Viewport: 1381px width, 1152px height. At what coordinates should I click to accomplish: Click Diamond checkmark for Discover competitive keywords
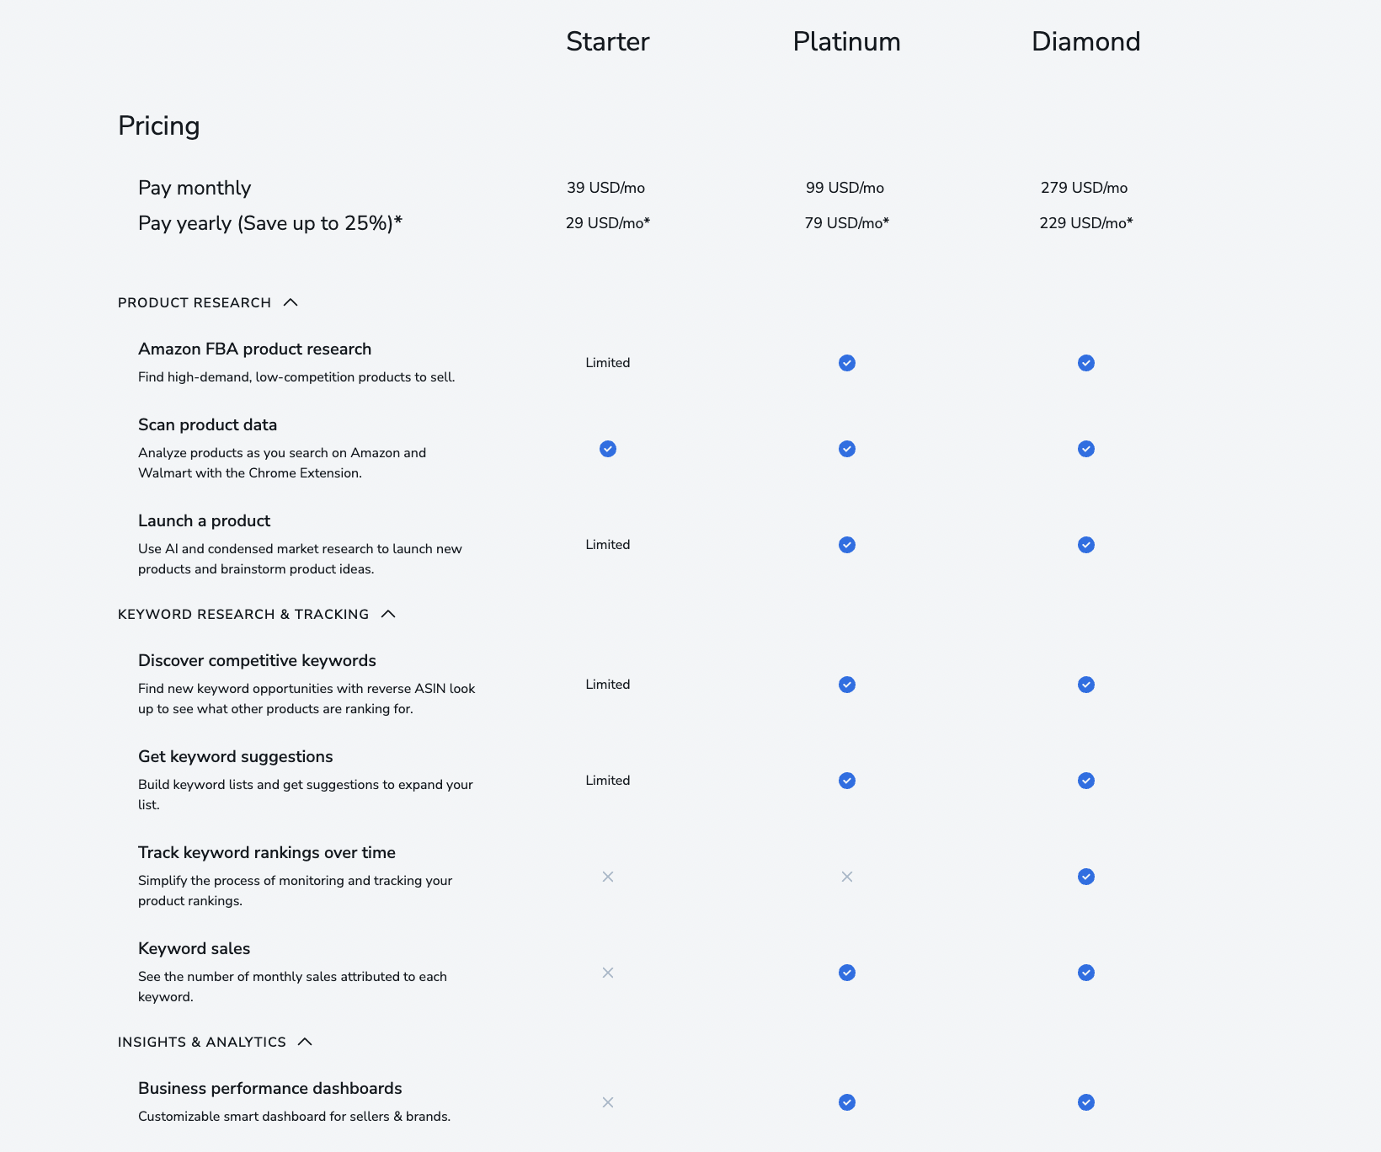click(1086, 685)
